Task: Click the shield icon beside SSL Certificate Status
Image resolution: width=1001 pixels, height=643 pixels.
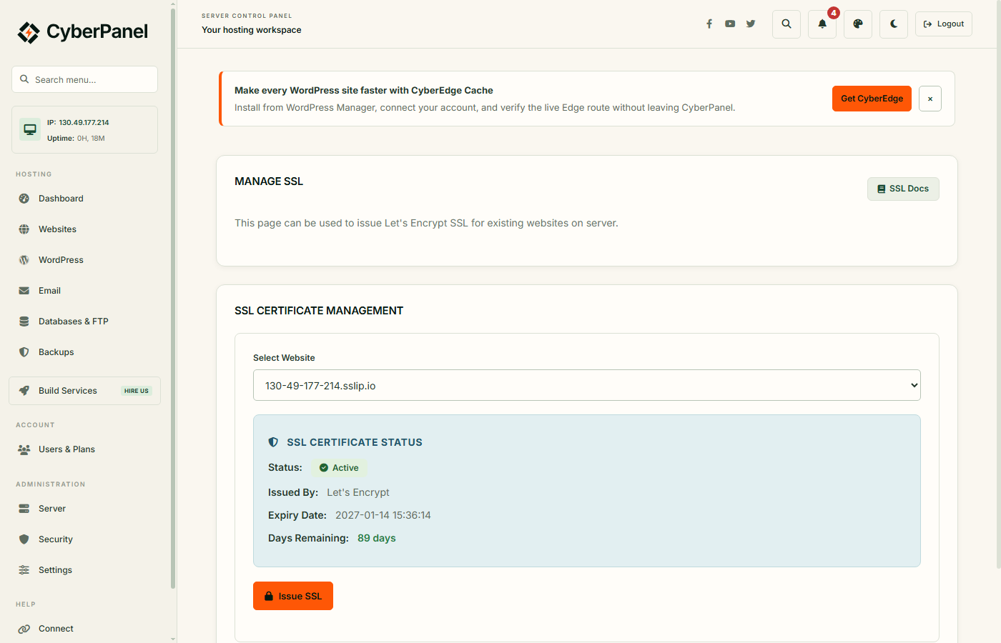Action: pos(273,442)
